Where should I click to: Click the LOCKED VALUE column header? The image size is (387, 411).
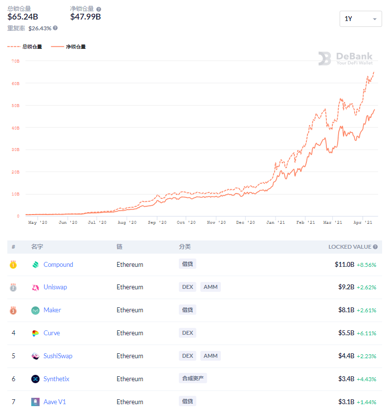click(x=350, y=247)
